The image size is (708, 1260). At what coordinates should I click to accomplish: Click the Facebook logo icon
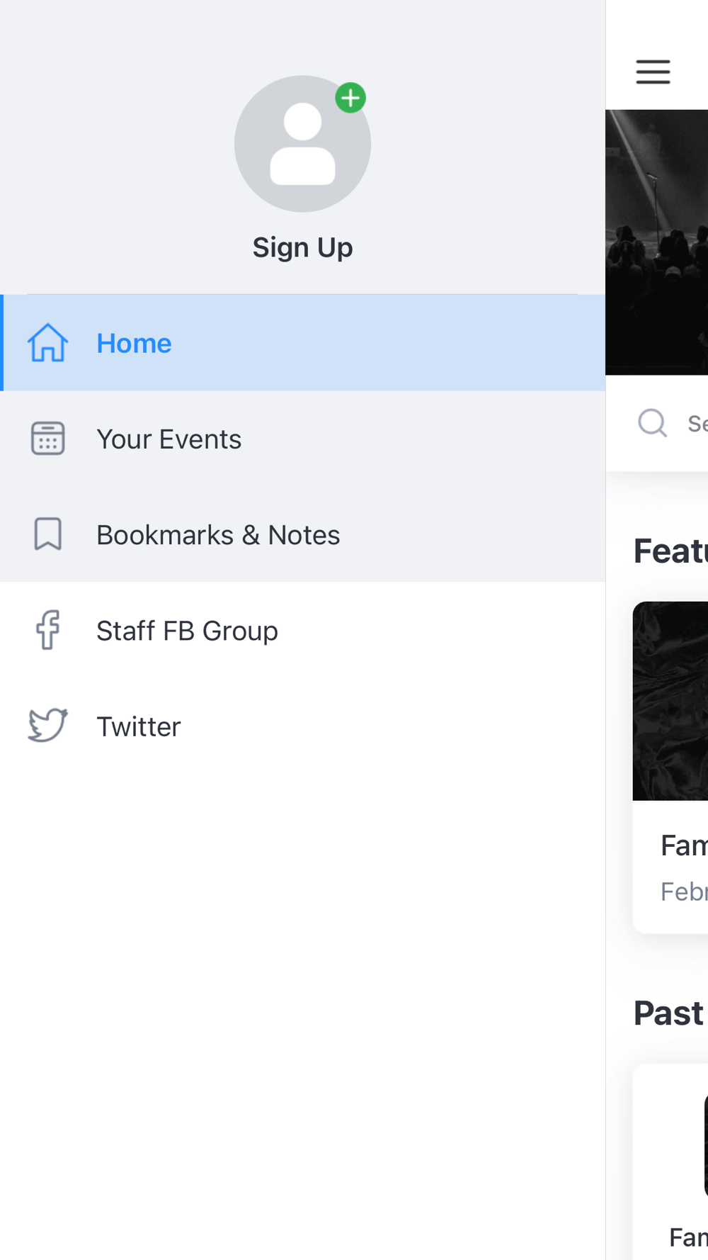tap(48, 630)
